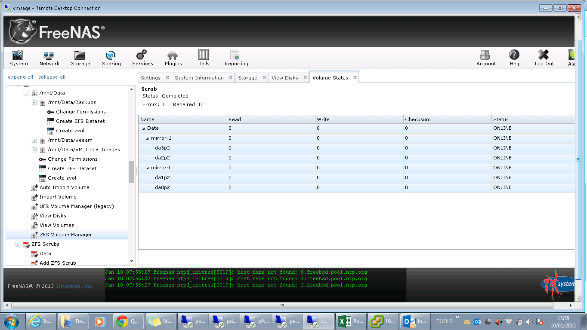
Task: Collapse the /mnt/Data/Backups tree node
Action: [34, 103]
